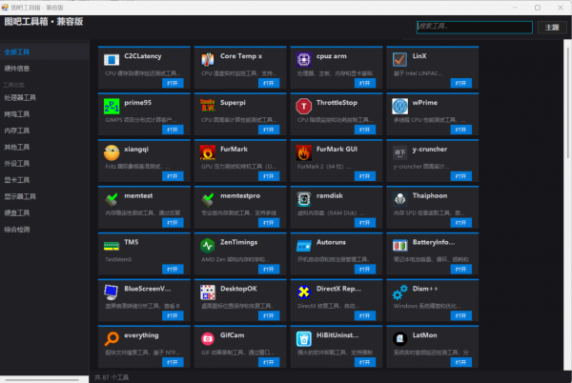572x383 pixels.
Task: Click 打开 button for ramdisk
Action: coord(365,223)
